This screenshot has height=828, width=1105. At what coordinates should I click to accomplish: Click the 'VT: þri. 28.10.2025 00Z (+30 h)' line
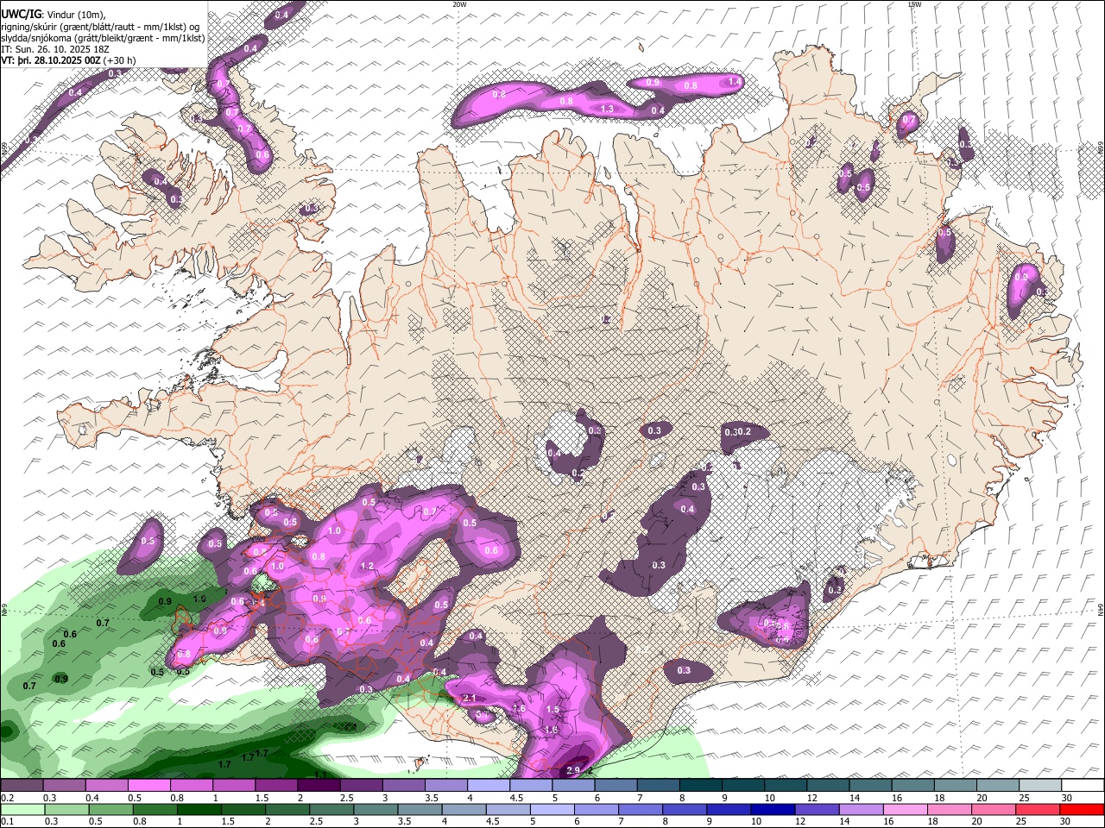[x=68, y=60]
